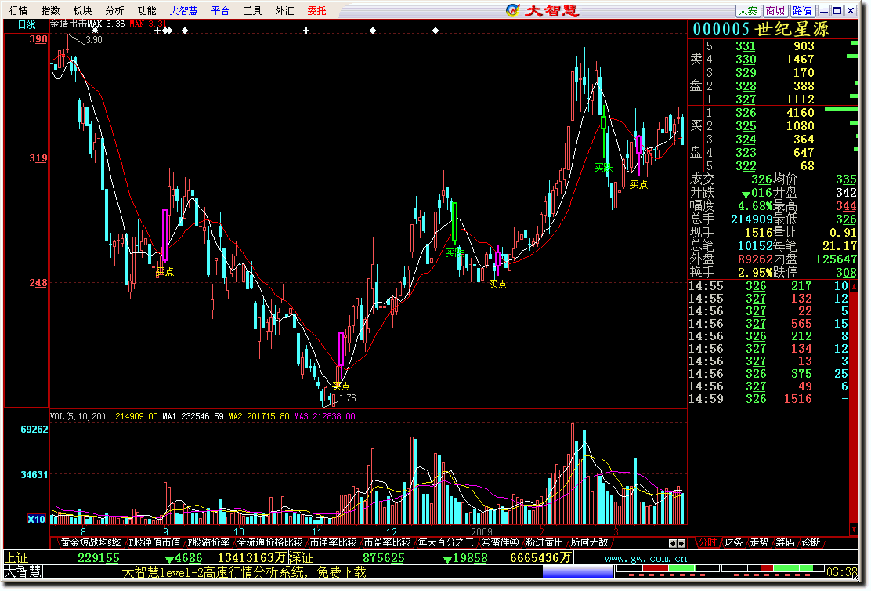Screen dimensions: 871x591
Task: Click the 外盘 value 89262
Action: 755,259
